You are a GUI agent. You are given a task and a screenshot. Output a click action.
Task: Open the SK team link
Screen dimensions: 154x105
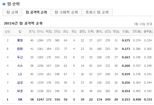point(20,99)
